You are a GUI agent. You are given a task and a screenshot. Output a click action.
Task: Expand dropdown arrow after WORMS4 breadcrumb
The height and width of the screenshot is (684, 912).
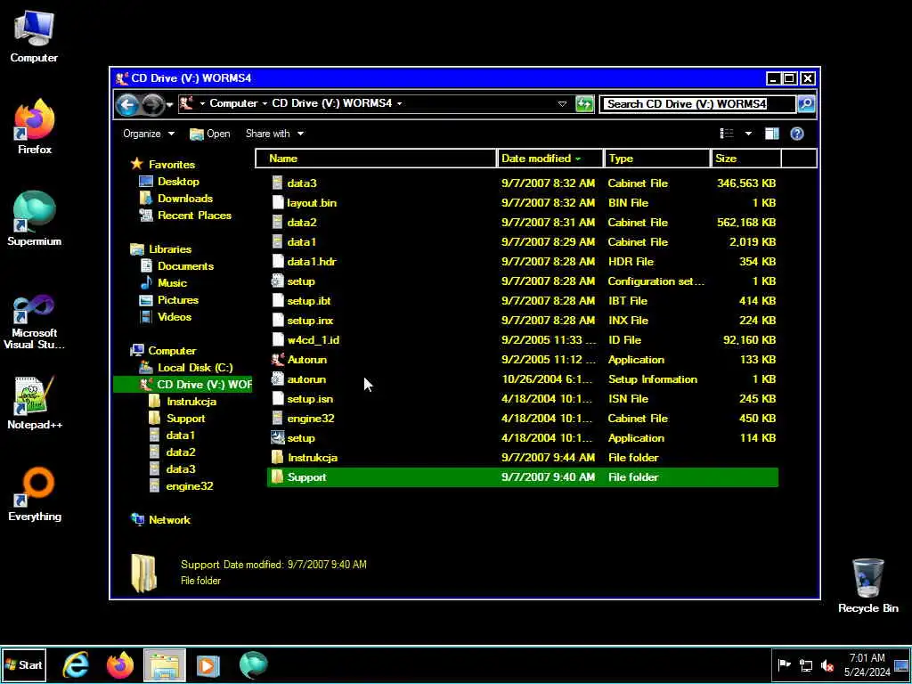(x=400, y=103)
